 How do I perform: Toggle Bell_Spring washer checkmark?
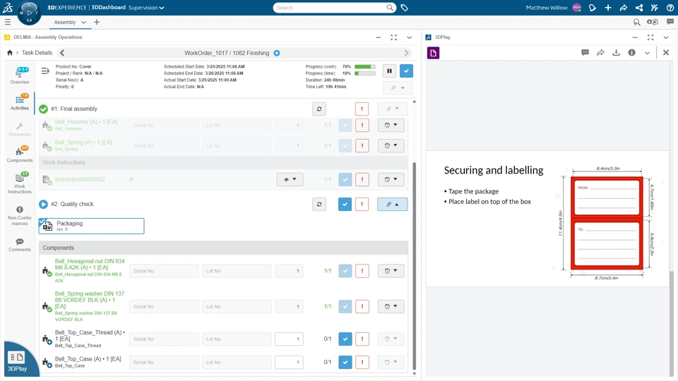click(x=345, y=306)
